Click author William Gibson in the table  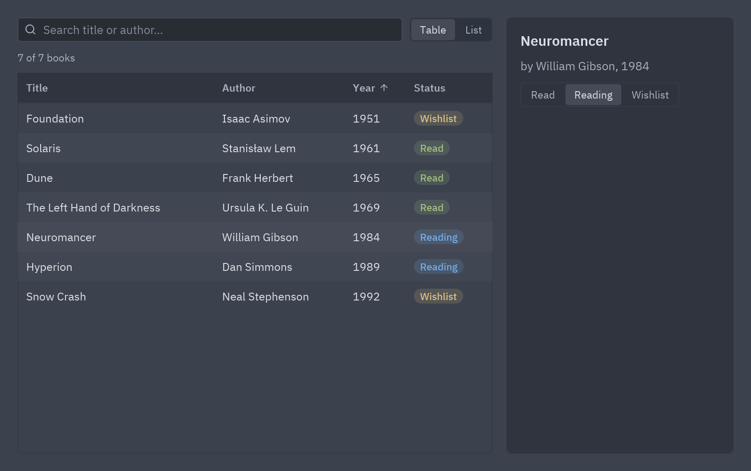coord(260,237)
